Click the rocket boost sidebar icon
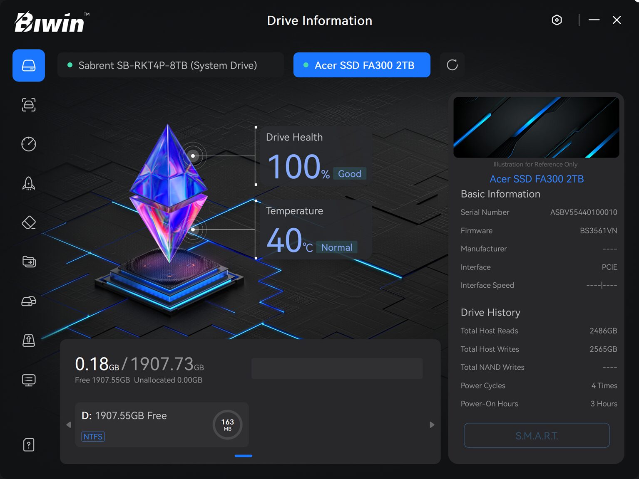Screen dimensions: 639x479 [x=29, y=183]
